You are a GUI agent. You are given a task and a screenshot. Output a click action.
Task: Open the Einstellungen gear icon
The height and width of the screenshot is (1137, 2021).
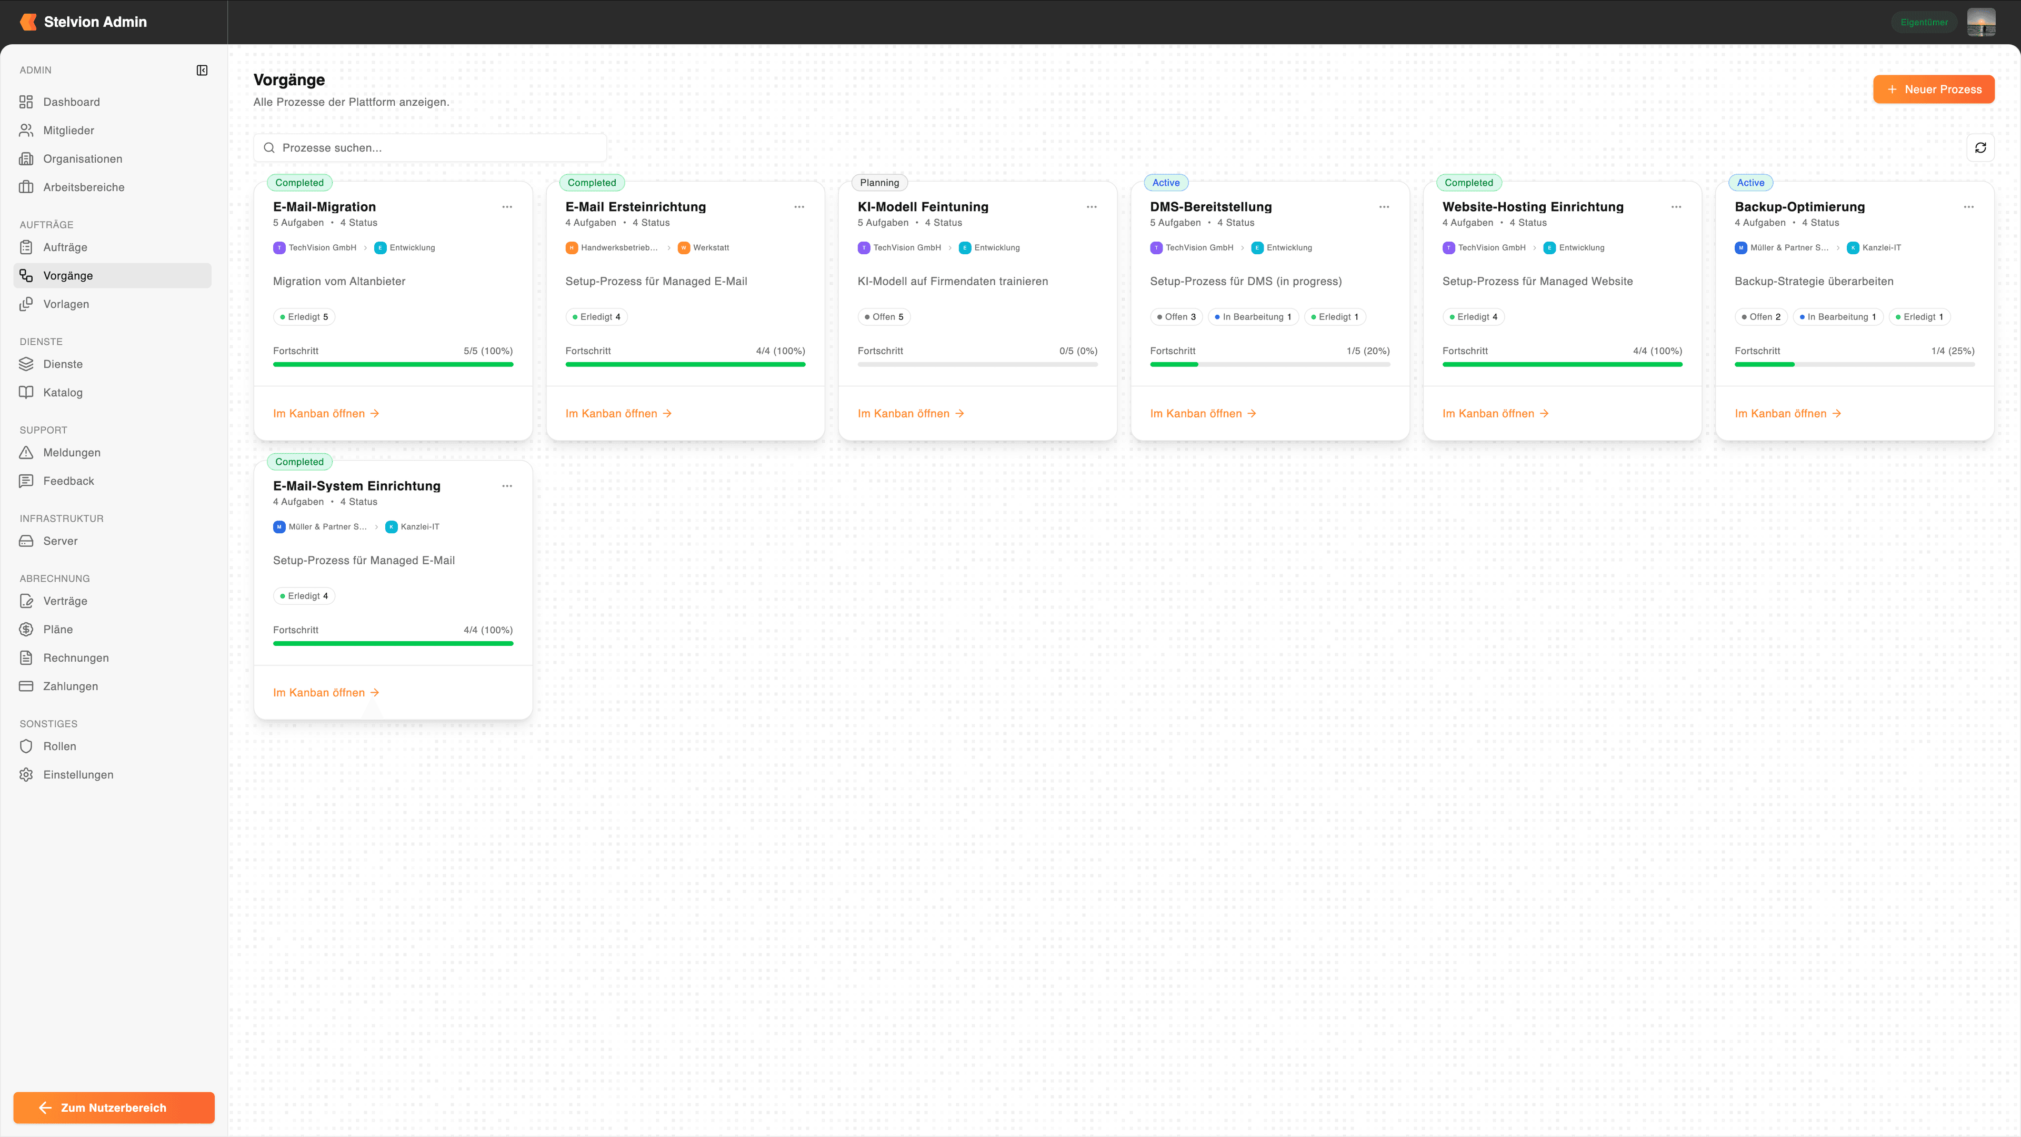pyautogui.click(x=26, y=774)
